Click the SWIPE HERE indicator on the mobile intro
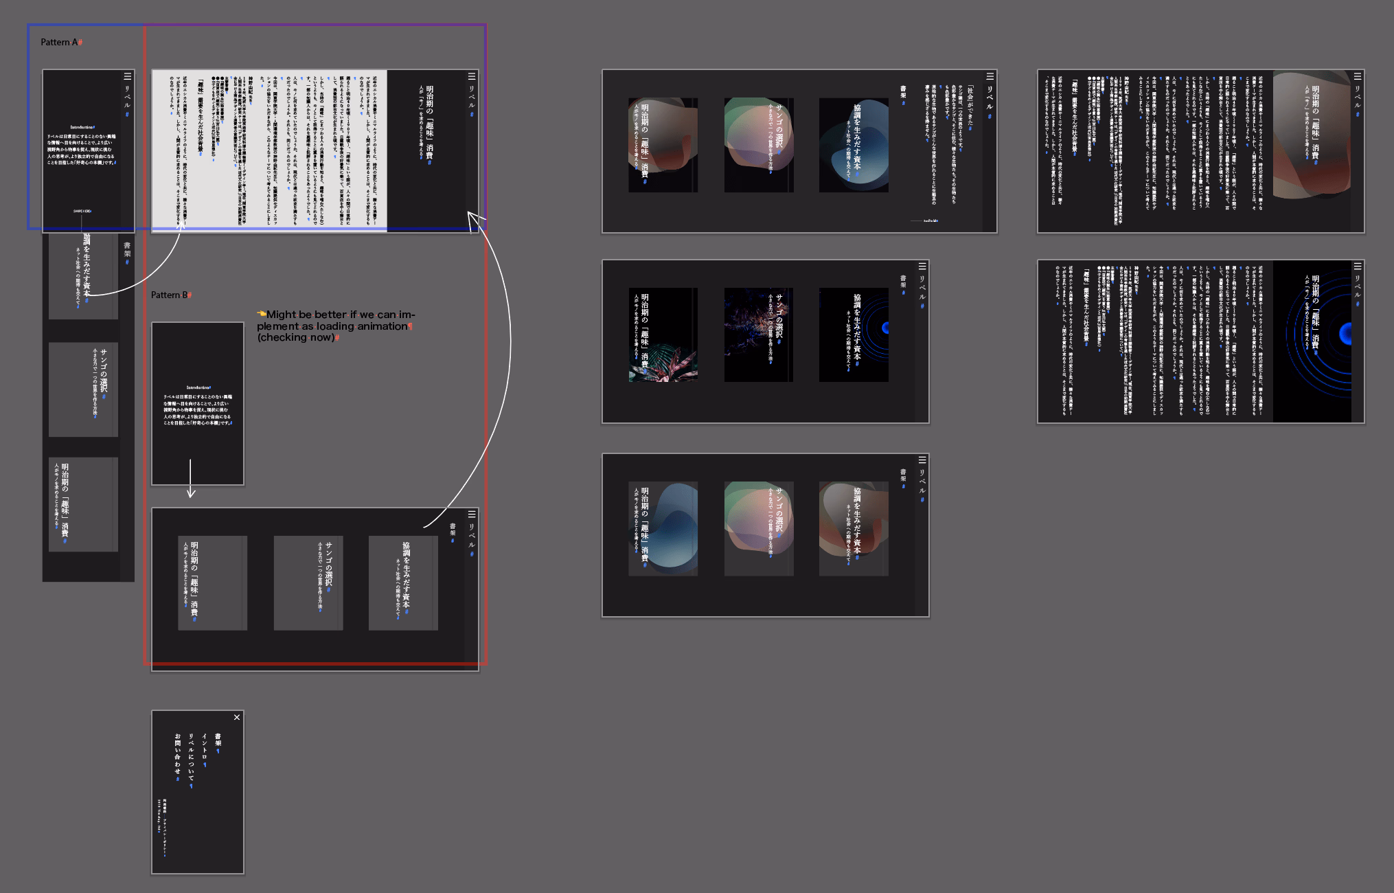Screen dimensions: 1394x893 click(x=82, y=211)
